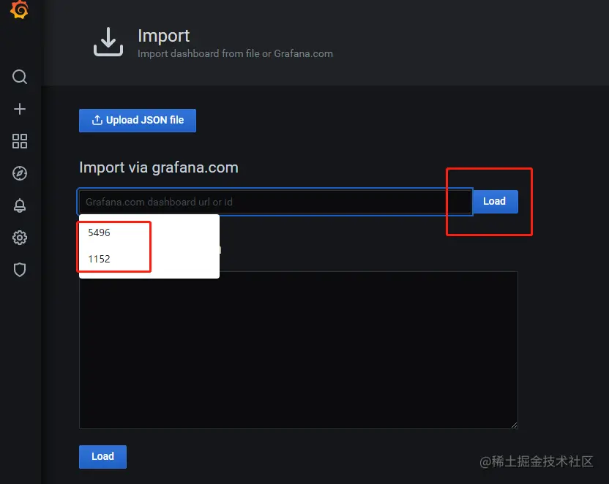Select suggestion 5496 from the autocomplete list
Image resolution: width=609 pixels, height=484 pixels.
click(x=149, y=232)
